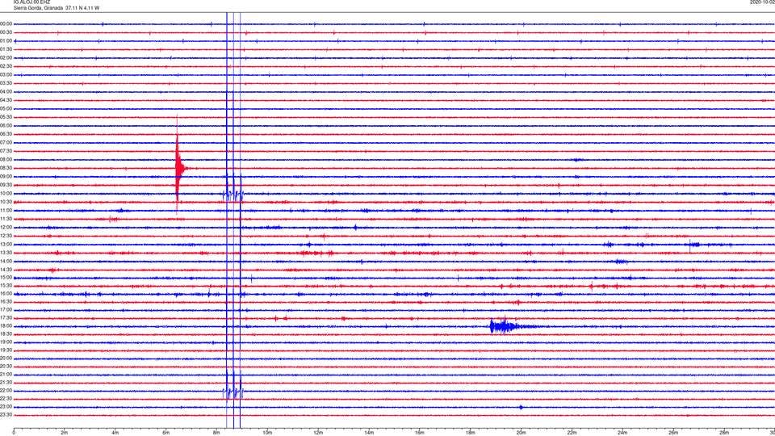
Task: Click the 8m axis tick label
Action: pyautogui.click(x=216, y=433)
